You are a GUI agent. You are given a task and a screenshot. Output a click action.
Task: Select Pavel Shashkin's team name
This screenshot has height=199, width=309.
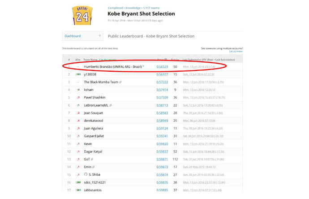tap(94, 98)
